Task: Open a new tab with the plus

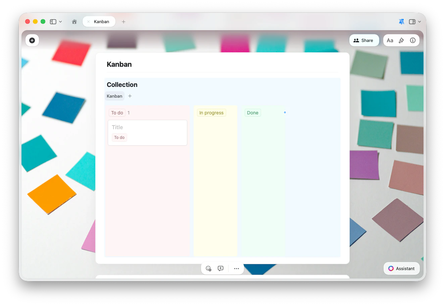Action: (123, 21)
